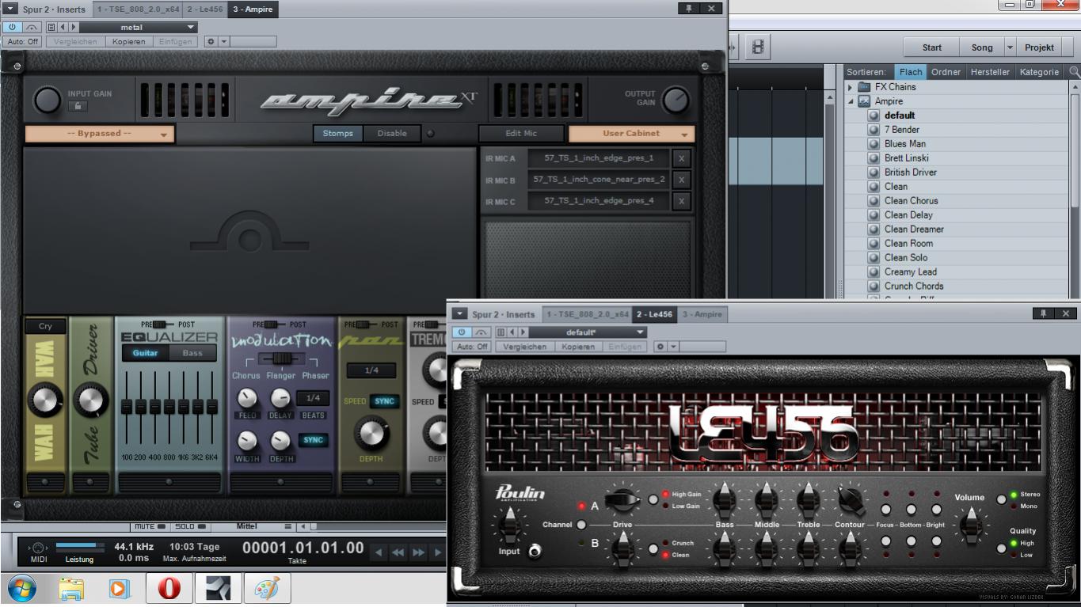1081x607 pixels.
Task: Select 'Hersteller' sort tab in browser
Action: (990, 72)
